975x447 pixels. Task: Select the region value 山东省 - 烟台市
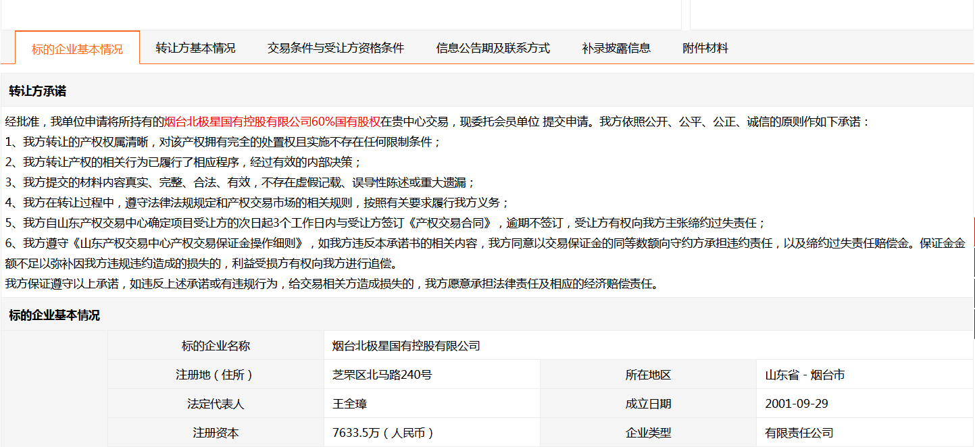805,375
